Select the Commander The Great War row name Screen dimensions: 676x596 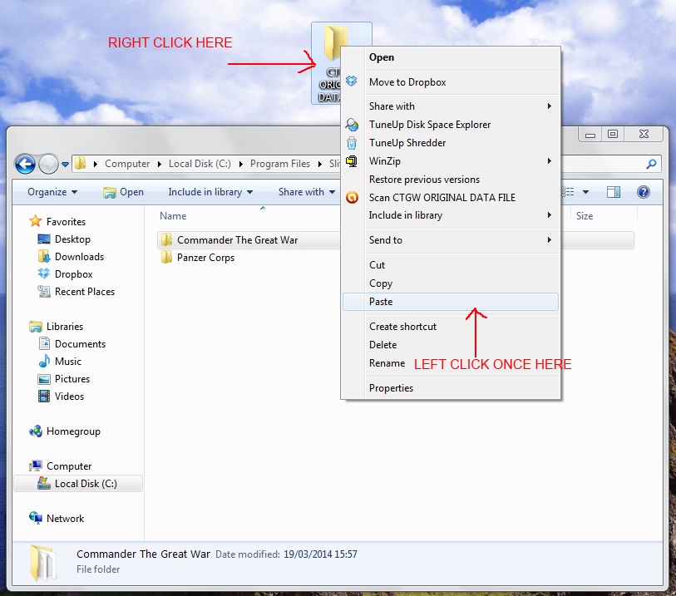pos(237,240)
